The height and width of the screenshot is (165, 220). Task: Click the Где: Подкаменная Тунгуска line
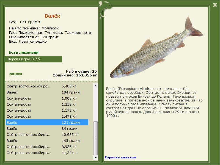[x=50, y=32]
